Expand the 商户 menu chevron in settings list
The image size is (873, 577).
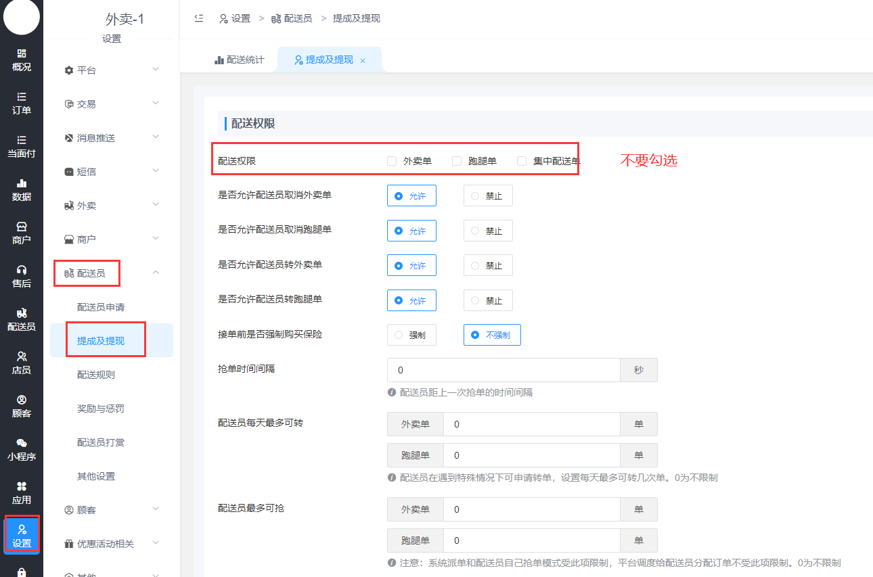pyautogui.click(x=156, y=239)
